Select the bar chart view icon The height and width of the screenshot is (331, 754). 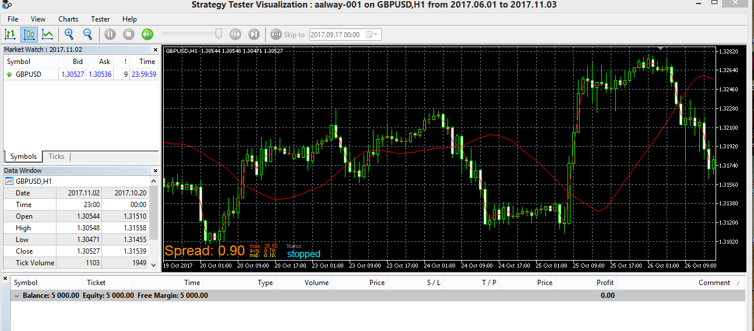(10, 34)
